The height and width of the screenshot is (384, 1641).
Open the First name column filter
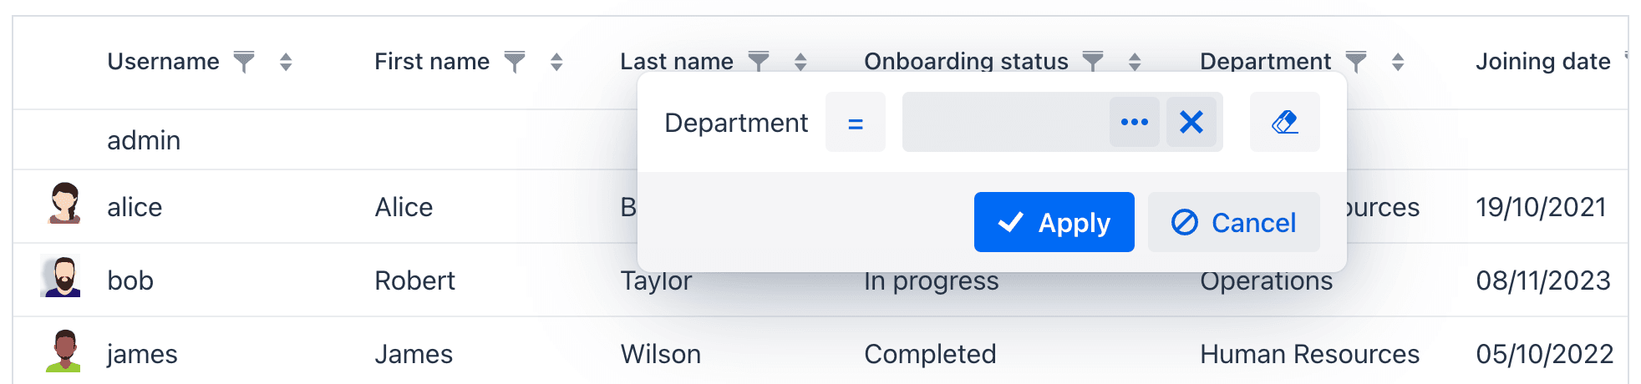coord(515,62)
